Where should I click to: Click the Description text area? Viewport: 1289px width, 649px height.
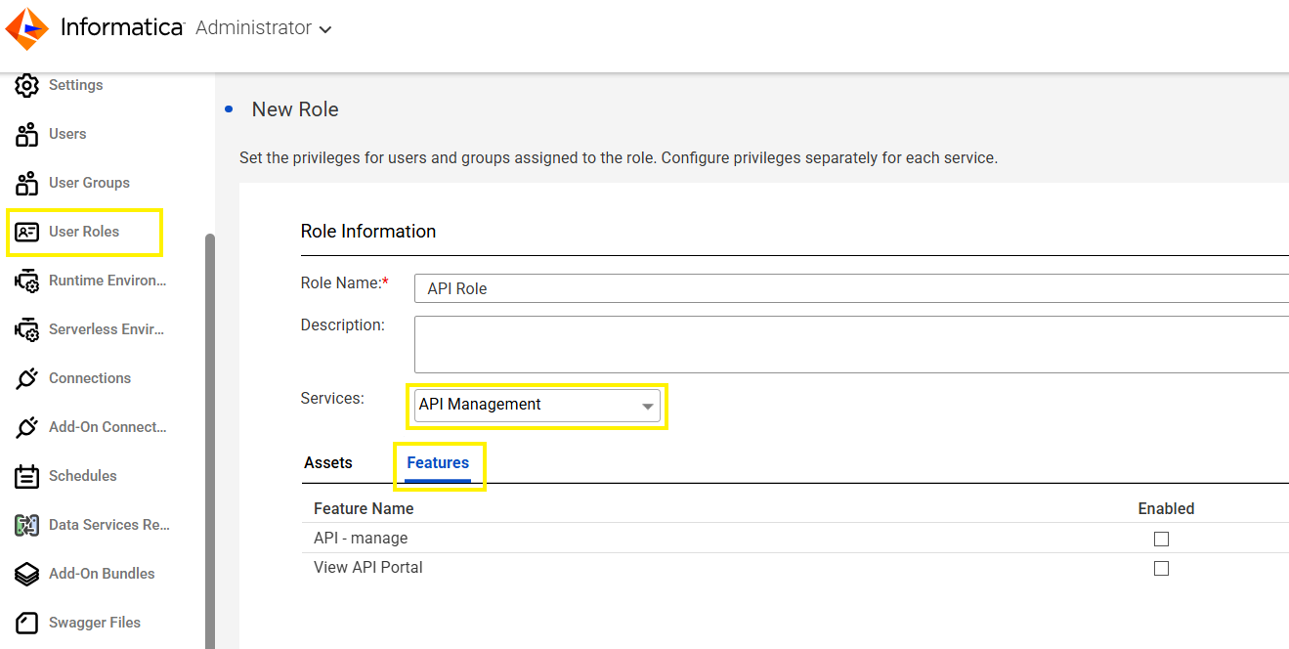(851, 344)
